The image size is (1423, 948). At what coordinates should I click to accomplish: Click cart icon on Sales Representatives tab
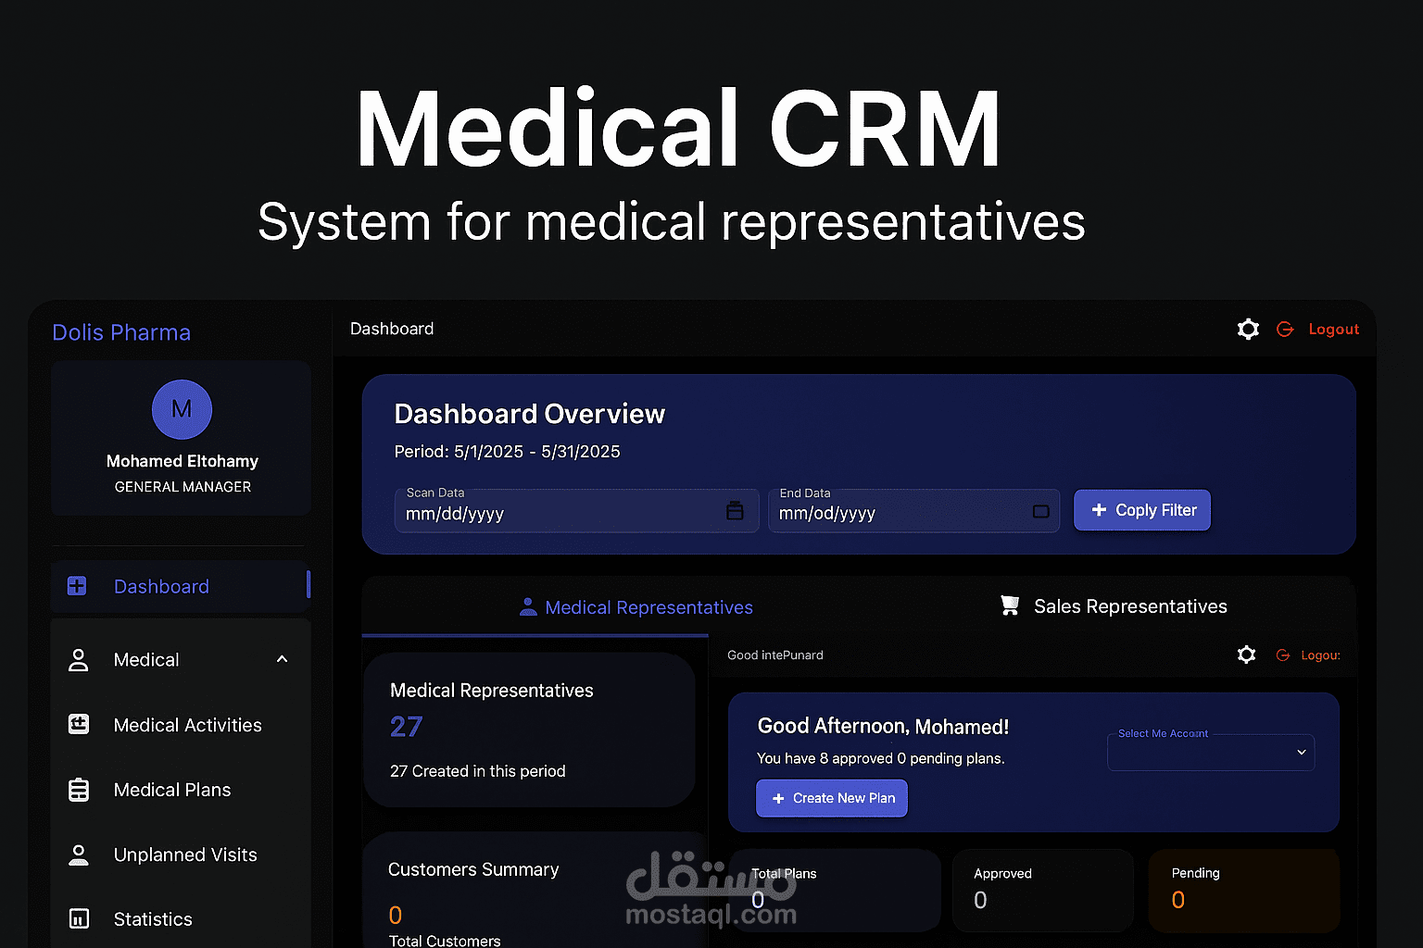point(1010,605)
